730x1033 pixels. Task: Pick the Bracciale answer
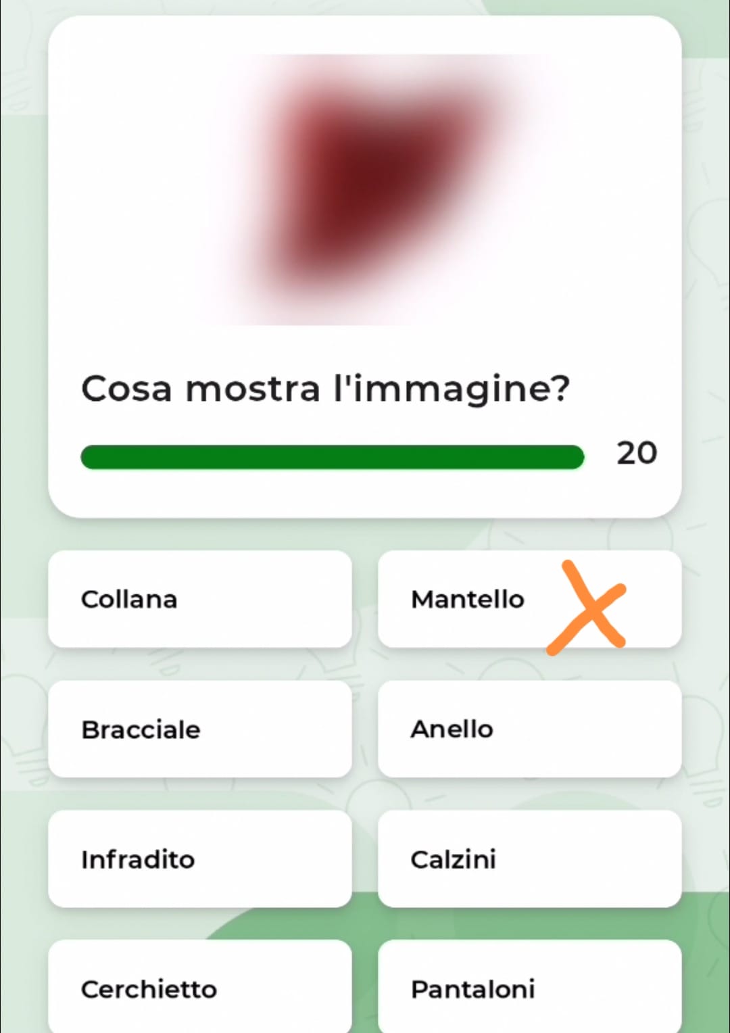click(x=199, y=729)
